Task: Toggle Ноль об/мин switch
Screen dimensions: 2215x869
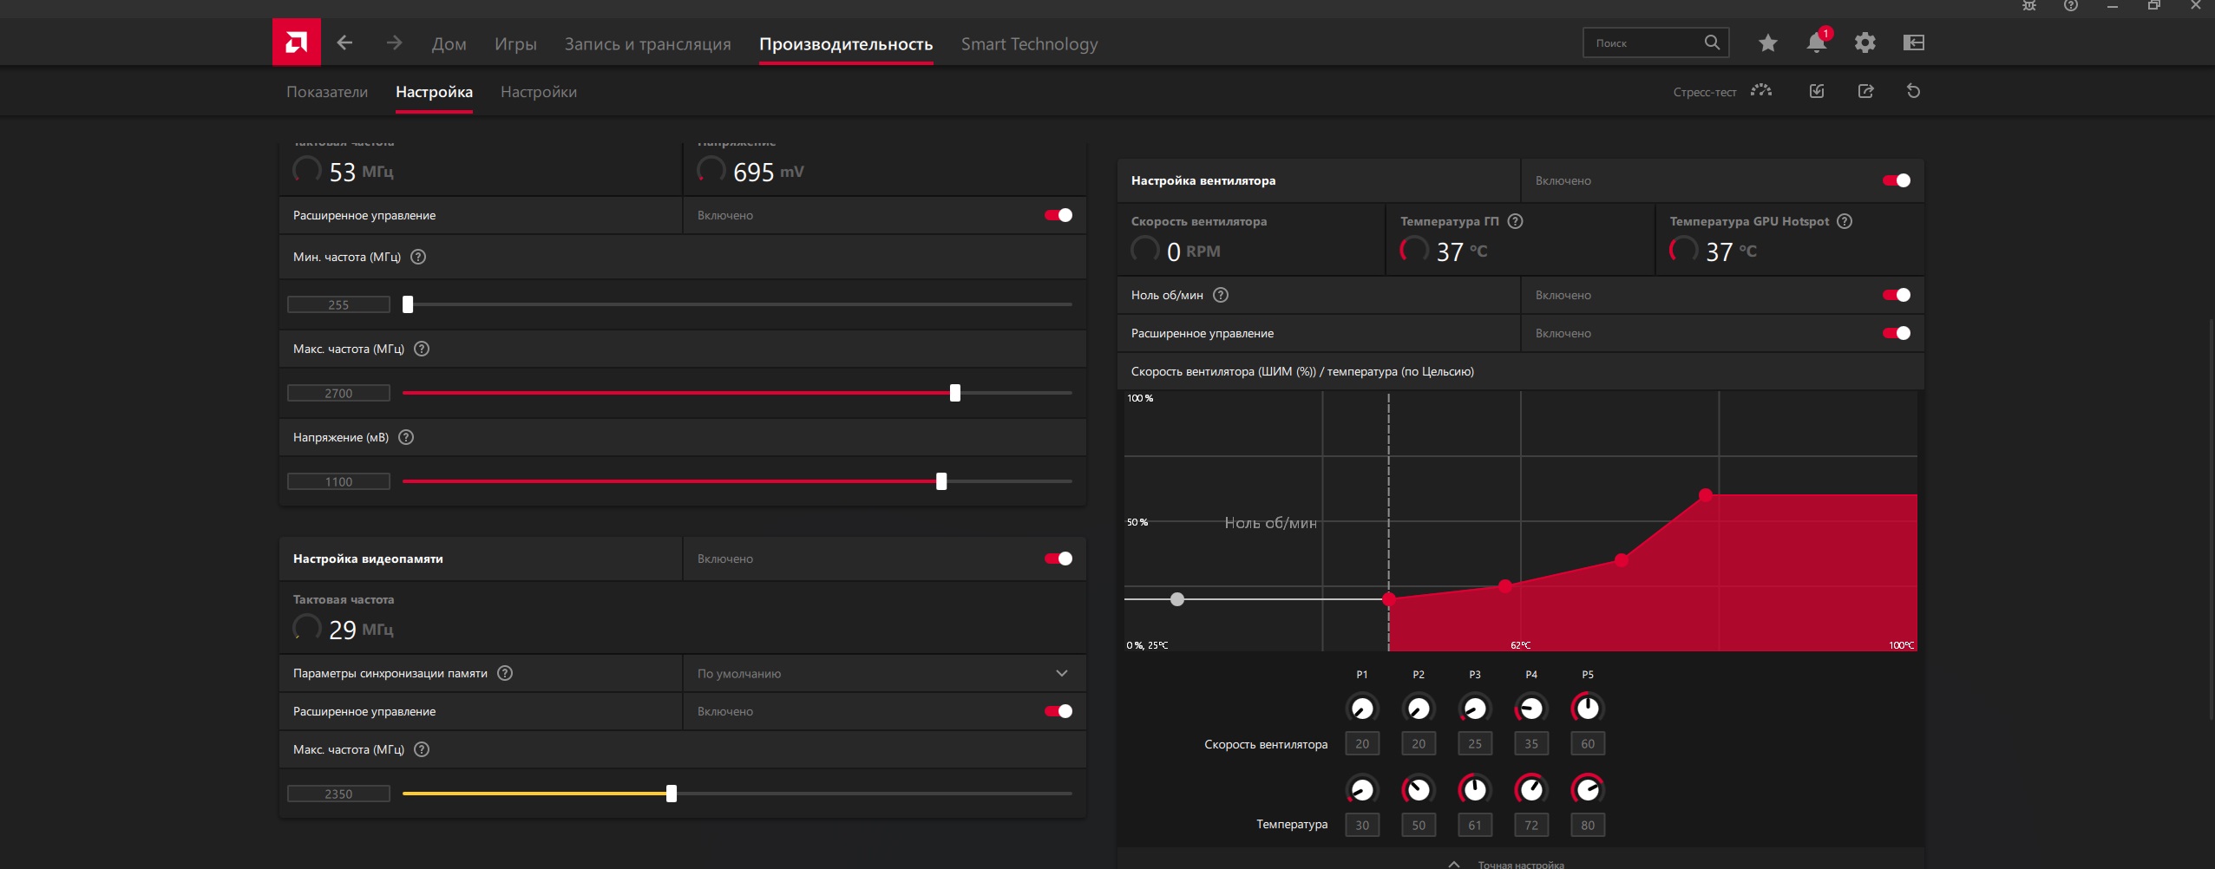Action: (1897, 295)
